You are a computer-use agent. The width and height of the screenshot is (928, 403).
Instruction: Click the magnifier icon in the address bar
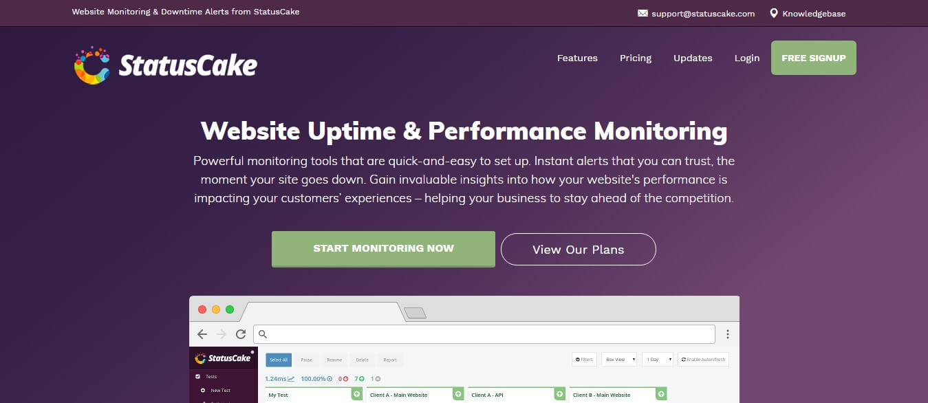click(x=262, y=334)
